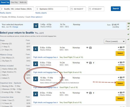Check Morning (5:00a - 11:59a) departure filter
This screenshot has width=130, height=107.
(x=1, y=86)
